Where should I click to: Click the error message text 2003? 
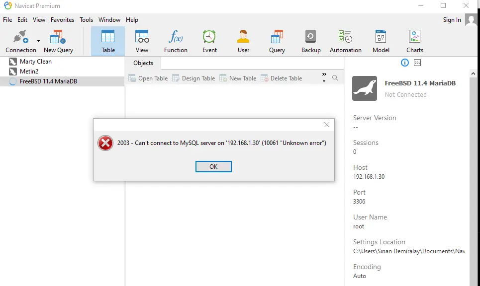222,143
